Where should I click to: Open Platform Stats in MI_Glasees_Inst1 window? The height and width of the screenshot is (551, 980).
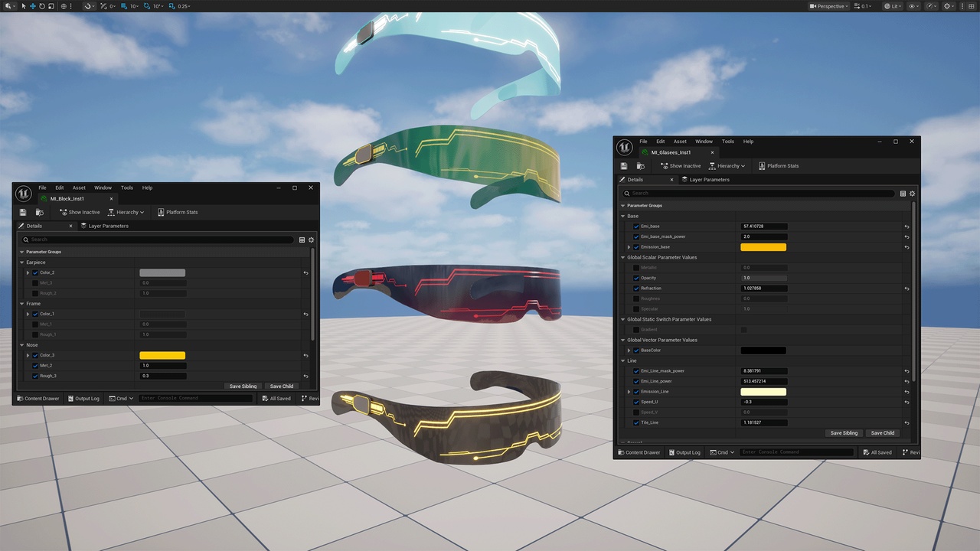point(779,165)
